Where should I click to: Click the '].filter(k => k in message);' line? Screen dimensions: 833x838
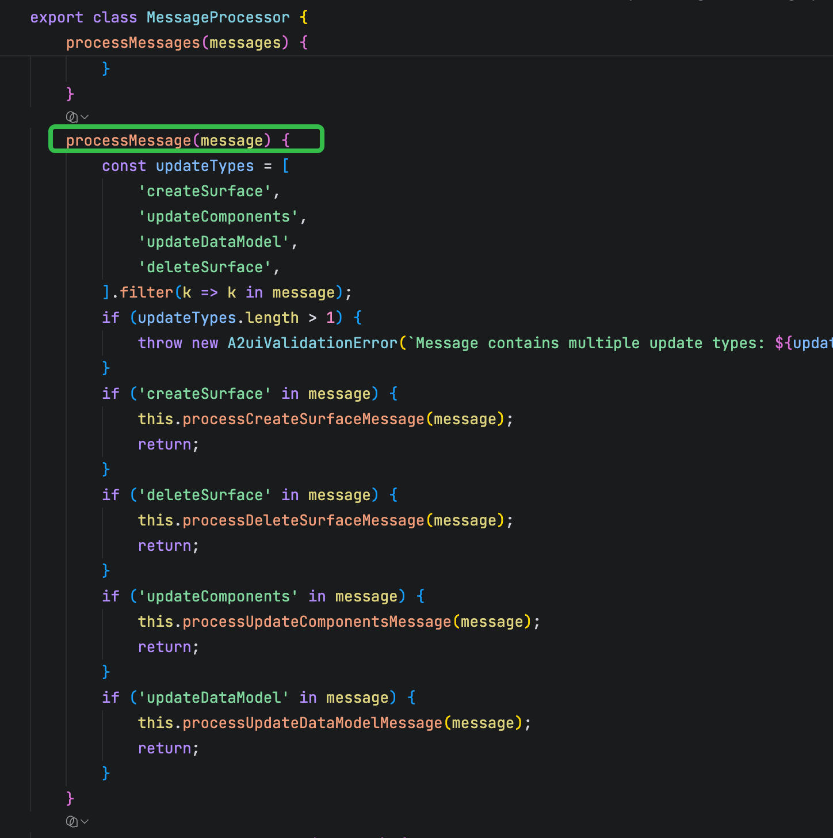point(227,292)
